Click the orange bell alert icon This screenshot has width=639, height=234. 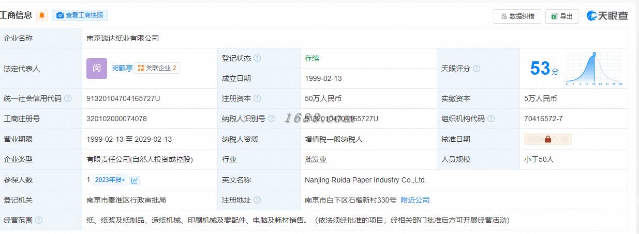[x=42, y=15]
